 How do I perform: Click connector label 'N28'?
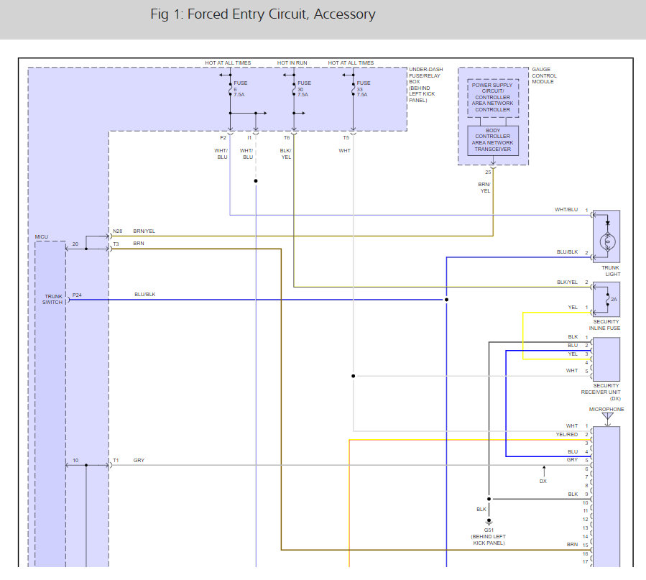(118, 231)
